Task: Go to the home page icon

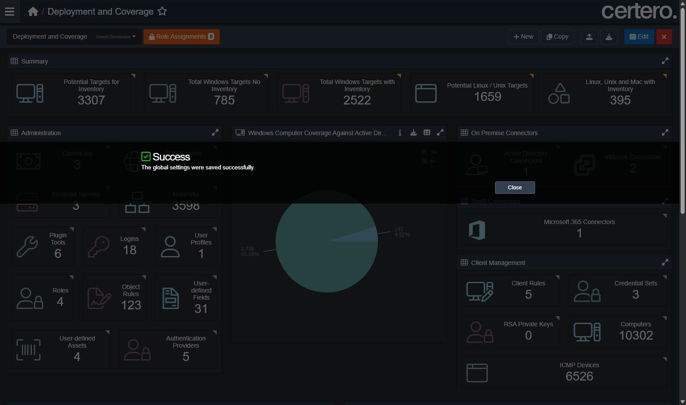Action: 33,12
